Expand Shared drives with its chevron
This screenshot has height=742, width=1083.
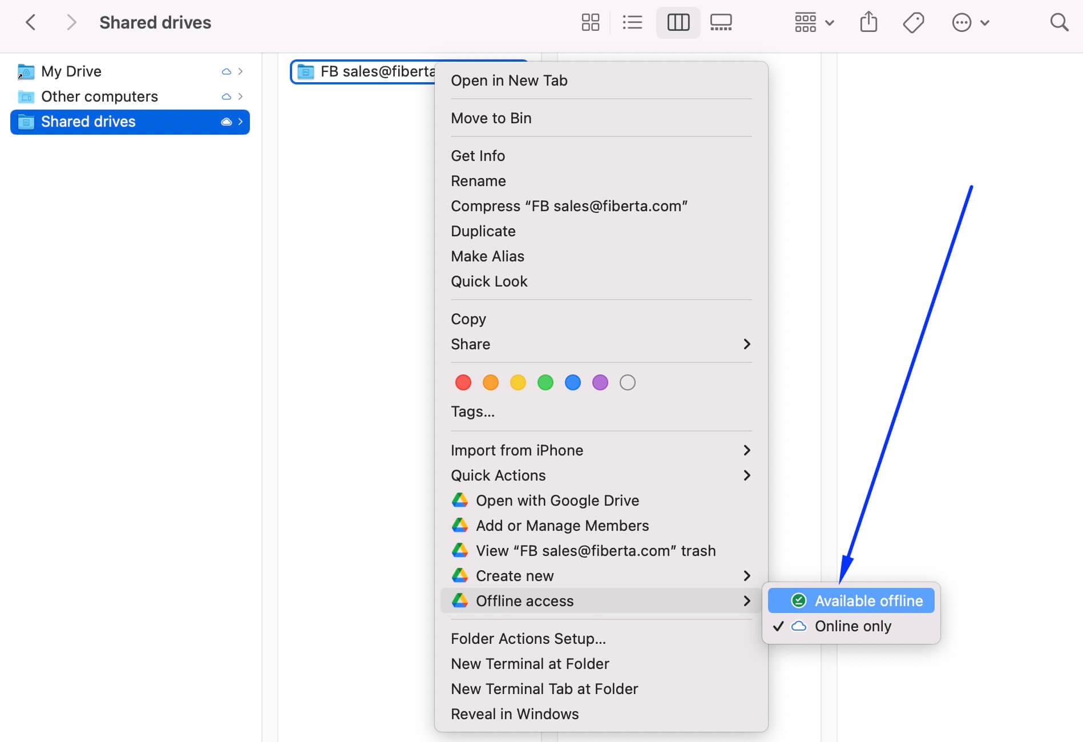(240, 122)
